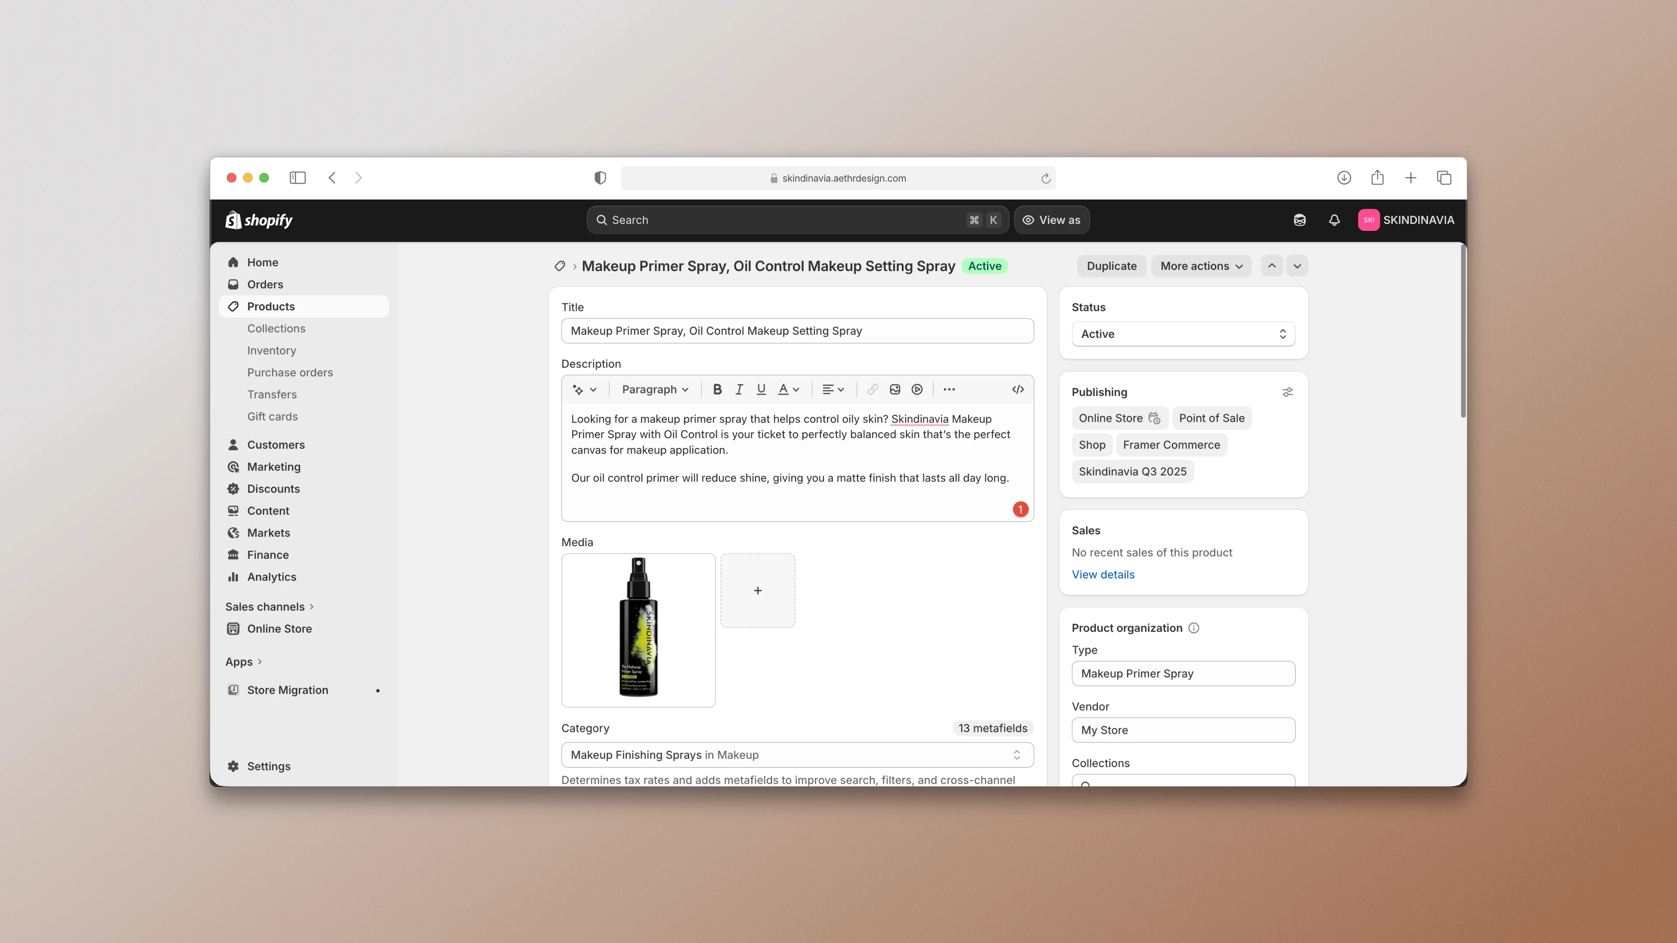Toggle bold formatting in description editor
The height and width of the screenshot is (943, 1677).
click(x=717, y=389)
